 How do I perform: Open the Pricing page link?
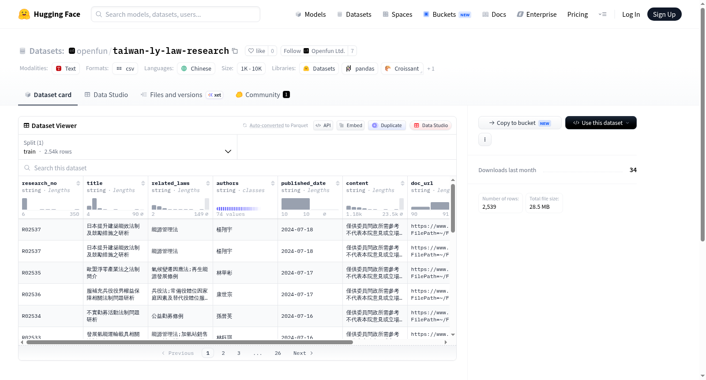coord(577,14)
